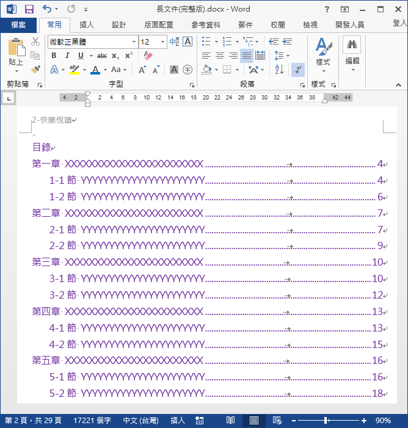
Task: Switch to the 校閱 tab
Action: 278,25
